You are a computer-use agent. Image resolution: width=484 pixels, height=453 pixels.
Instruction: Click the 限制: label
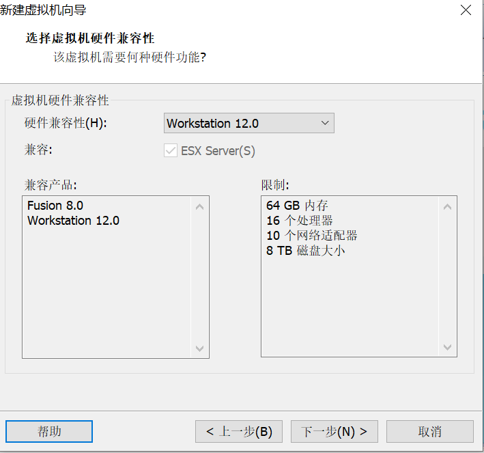[276, 185]
